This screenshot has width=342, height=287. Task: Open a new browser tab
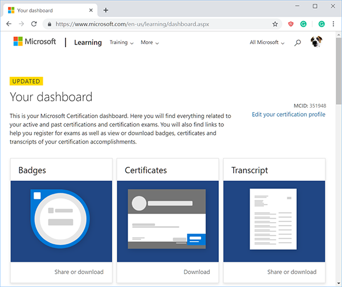pyautogui.click(x=106, y=10)
